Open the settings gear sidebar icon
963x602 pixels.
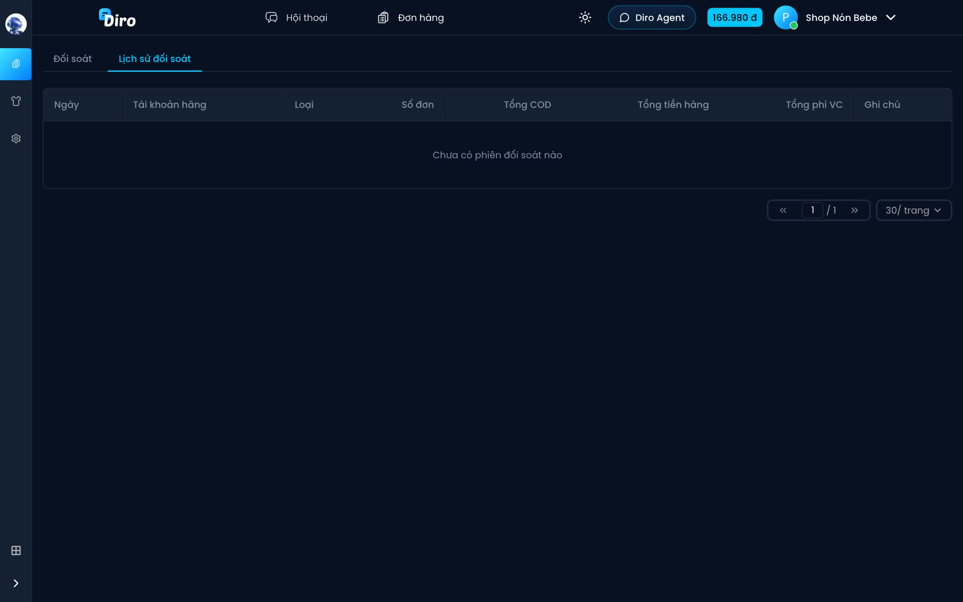click(x=16, y=139)
